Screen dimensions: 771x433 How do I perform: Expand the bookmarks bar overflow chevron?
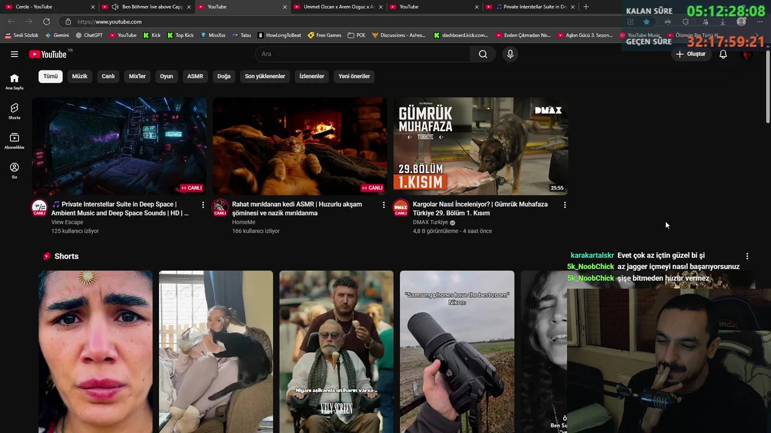[x=757, y=35]
